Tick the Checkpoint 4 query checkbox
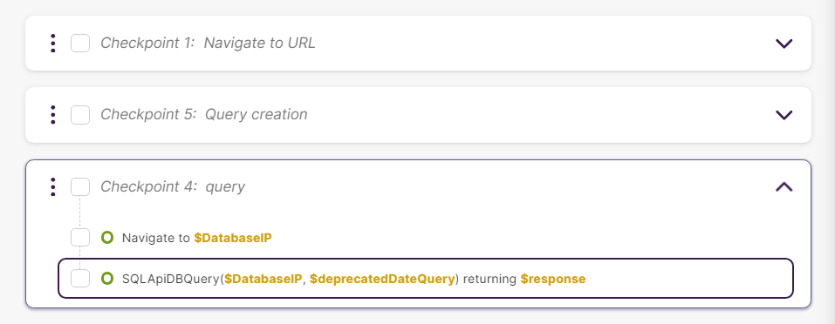Viewport: 835px width, 324px height. [80, 187]
